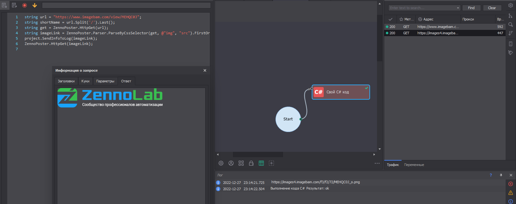
Task: Click the dashed-box plus icon below canvas
Action: tap(271, 163)
